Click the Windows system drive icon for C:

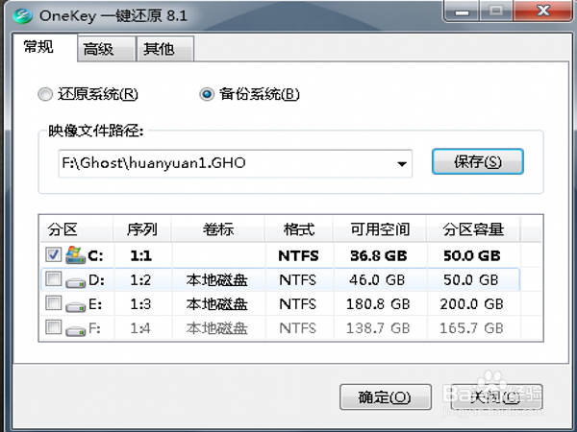[75, 255]
